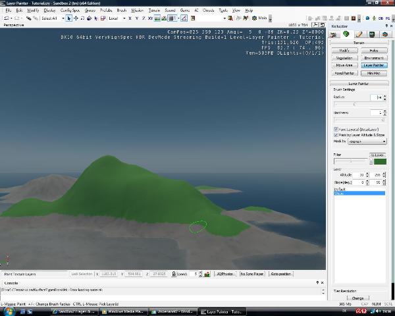Open the Layers tab icon in RollupBar
The width and height of the screenshot is (395, 316).
click(384, 34)
